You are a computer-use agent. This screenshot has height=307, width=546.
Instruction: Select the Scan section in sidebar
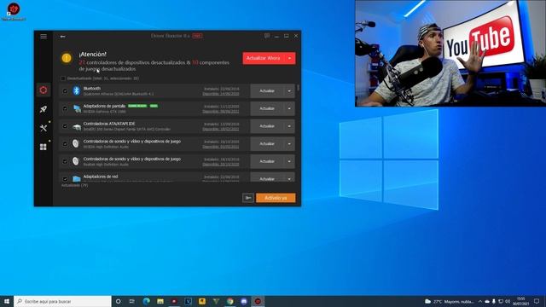click(x=44, y=90)
